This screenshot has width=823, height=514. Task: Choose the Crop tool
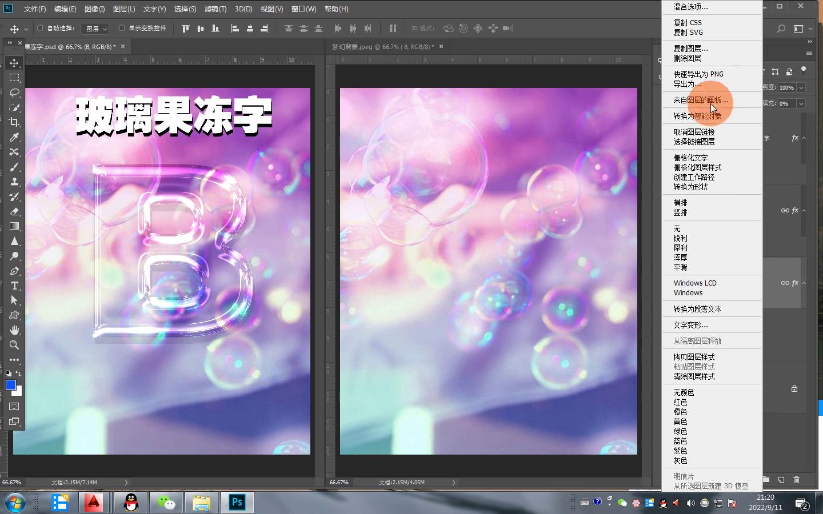coord(14,122)
